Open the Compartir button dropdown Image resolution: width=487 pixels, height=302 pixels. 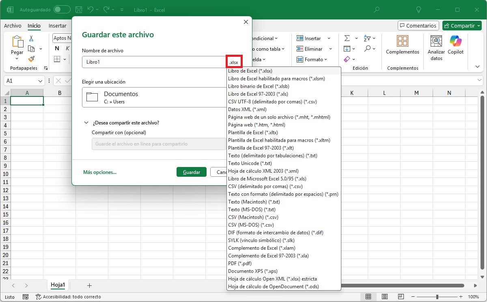478,26
